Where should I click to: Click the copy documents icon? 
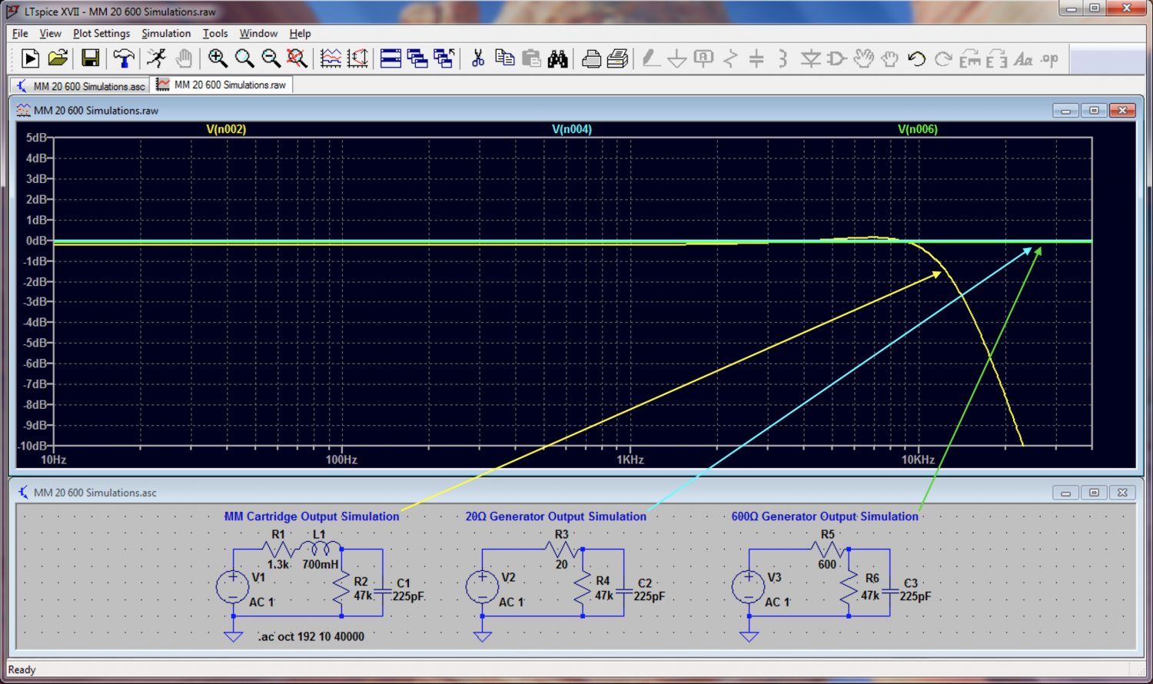pyautogui.click(x=504, y=58)
